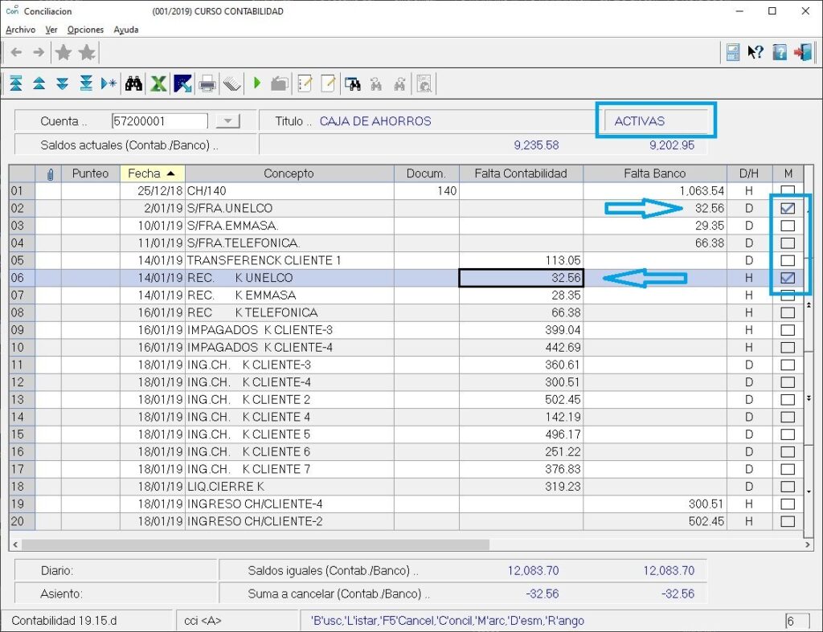Click the horizontal scrollbar thumb
Image resolution: width=823 pixels, height=632 pixels.
click(256, 545)
